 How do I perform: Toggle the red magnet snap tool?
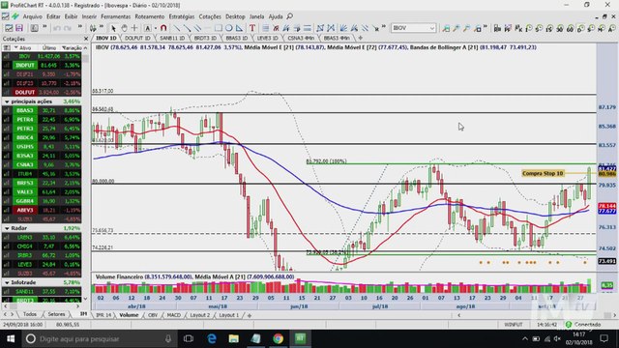[163, 28]
